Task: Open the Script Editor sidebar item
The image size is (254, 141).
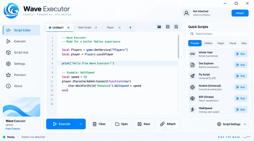Action: point(21,30)
